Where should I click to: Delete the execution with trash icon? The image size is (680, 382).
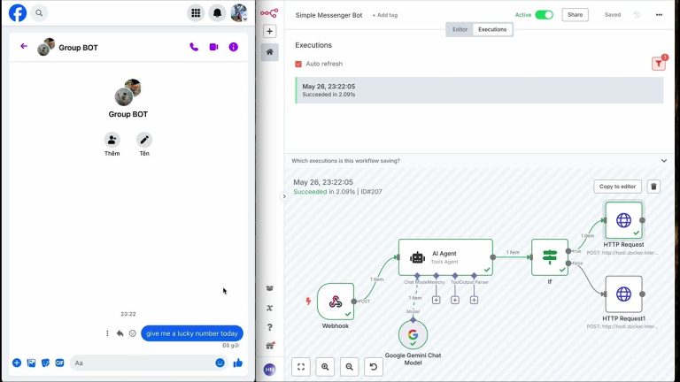653,187
